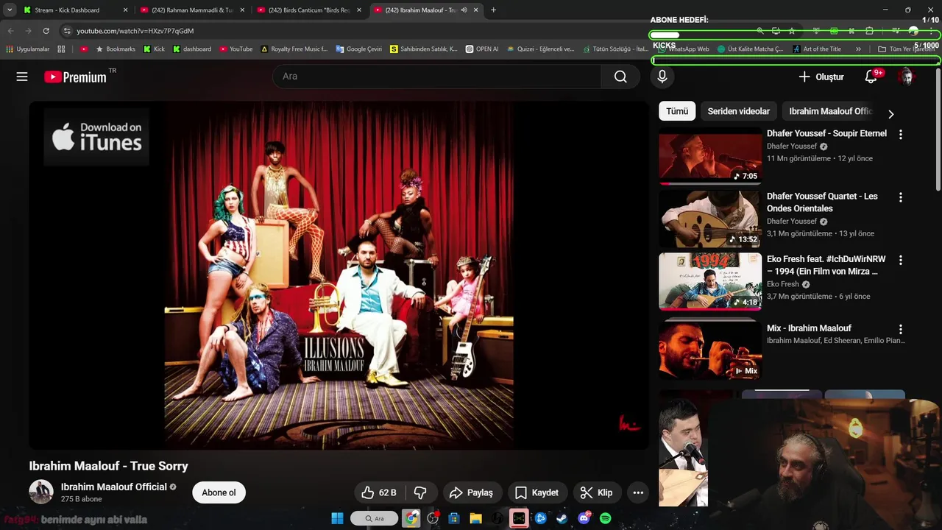Close the Ibrahim Maalouf active tab
The width and height of the screenshot is (942, 530).
pos(476,10)
